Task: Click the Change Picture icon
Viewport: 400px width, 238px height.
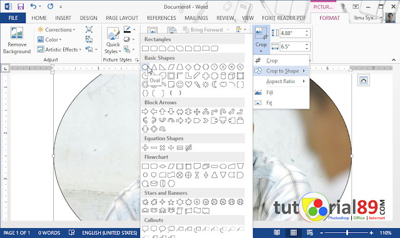Action: (x=89, y=39)
